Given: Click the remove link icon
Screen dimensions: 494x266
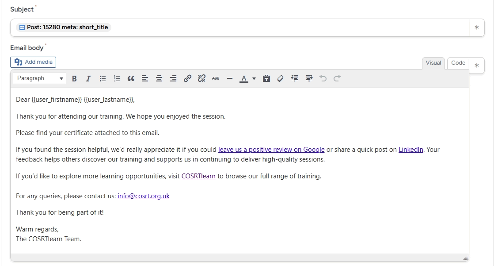Looking at the screenshot, I should point(201,78).
